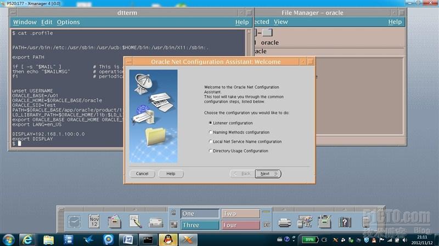439x246 pixels.
Task: Open the Text Editor notepad-and-pencil icon
Action: pyautogui.click(x=135, y=222)
